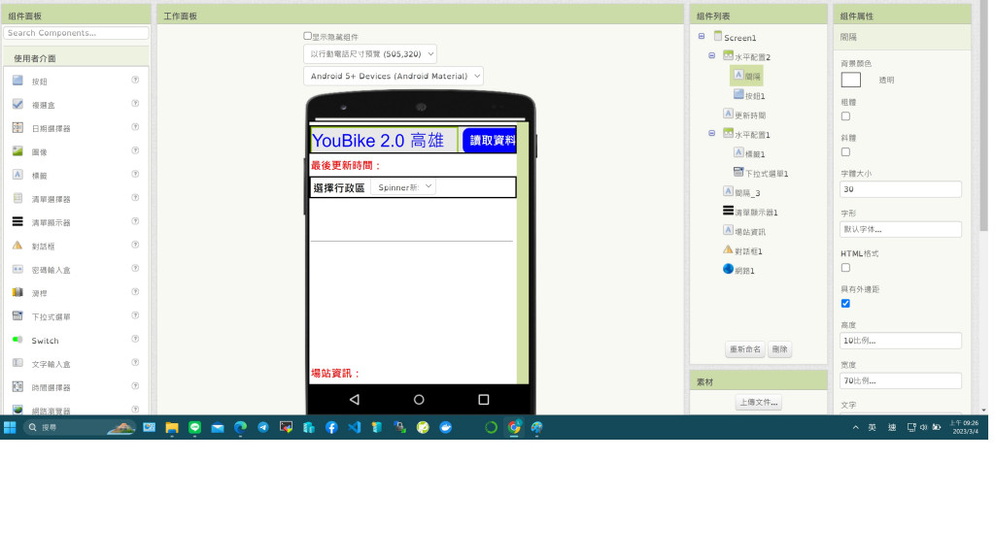
Task: Toggle 顯示隱藏組件 show hidden components checkbox
Action: point(307,36)
